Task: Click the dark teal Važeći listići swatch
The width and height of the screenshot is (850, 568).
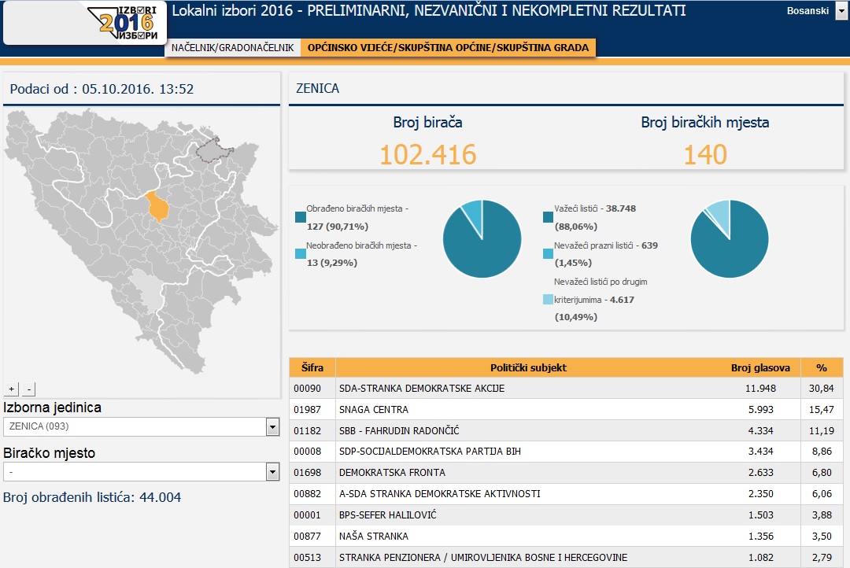Action: [x=548, y=216]
